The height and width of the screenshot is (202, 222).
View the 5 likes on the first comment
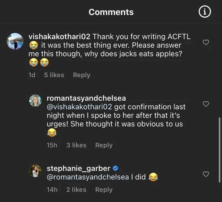54,75
